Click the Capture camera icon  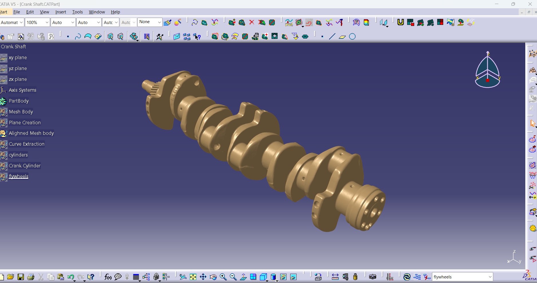(x=372, y=277)
